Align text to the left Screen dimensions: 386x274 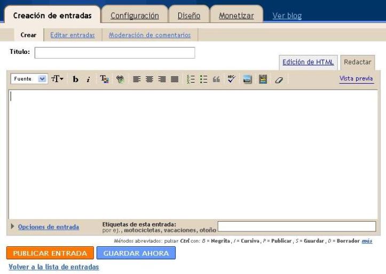tap(137, 79)
